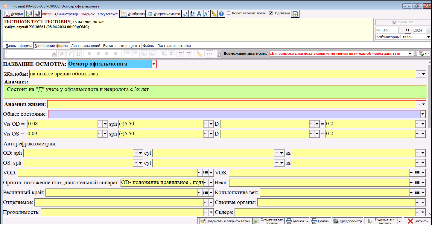Image resolution: width=432 pixels, height=225 pixels.
Task: Click the Бланки button
Action: pyautogui.click(x=295, y=221)
